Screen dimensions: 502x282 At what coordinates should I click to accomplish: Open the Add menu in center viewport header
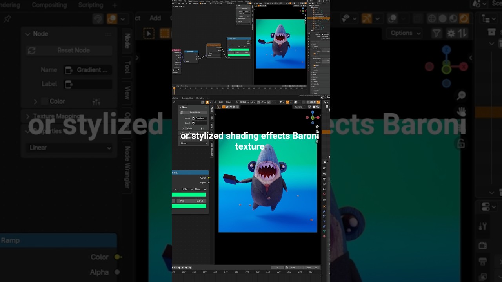click(x=221, y=102)
